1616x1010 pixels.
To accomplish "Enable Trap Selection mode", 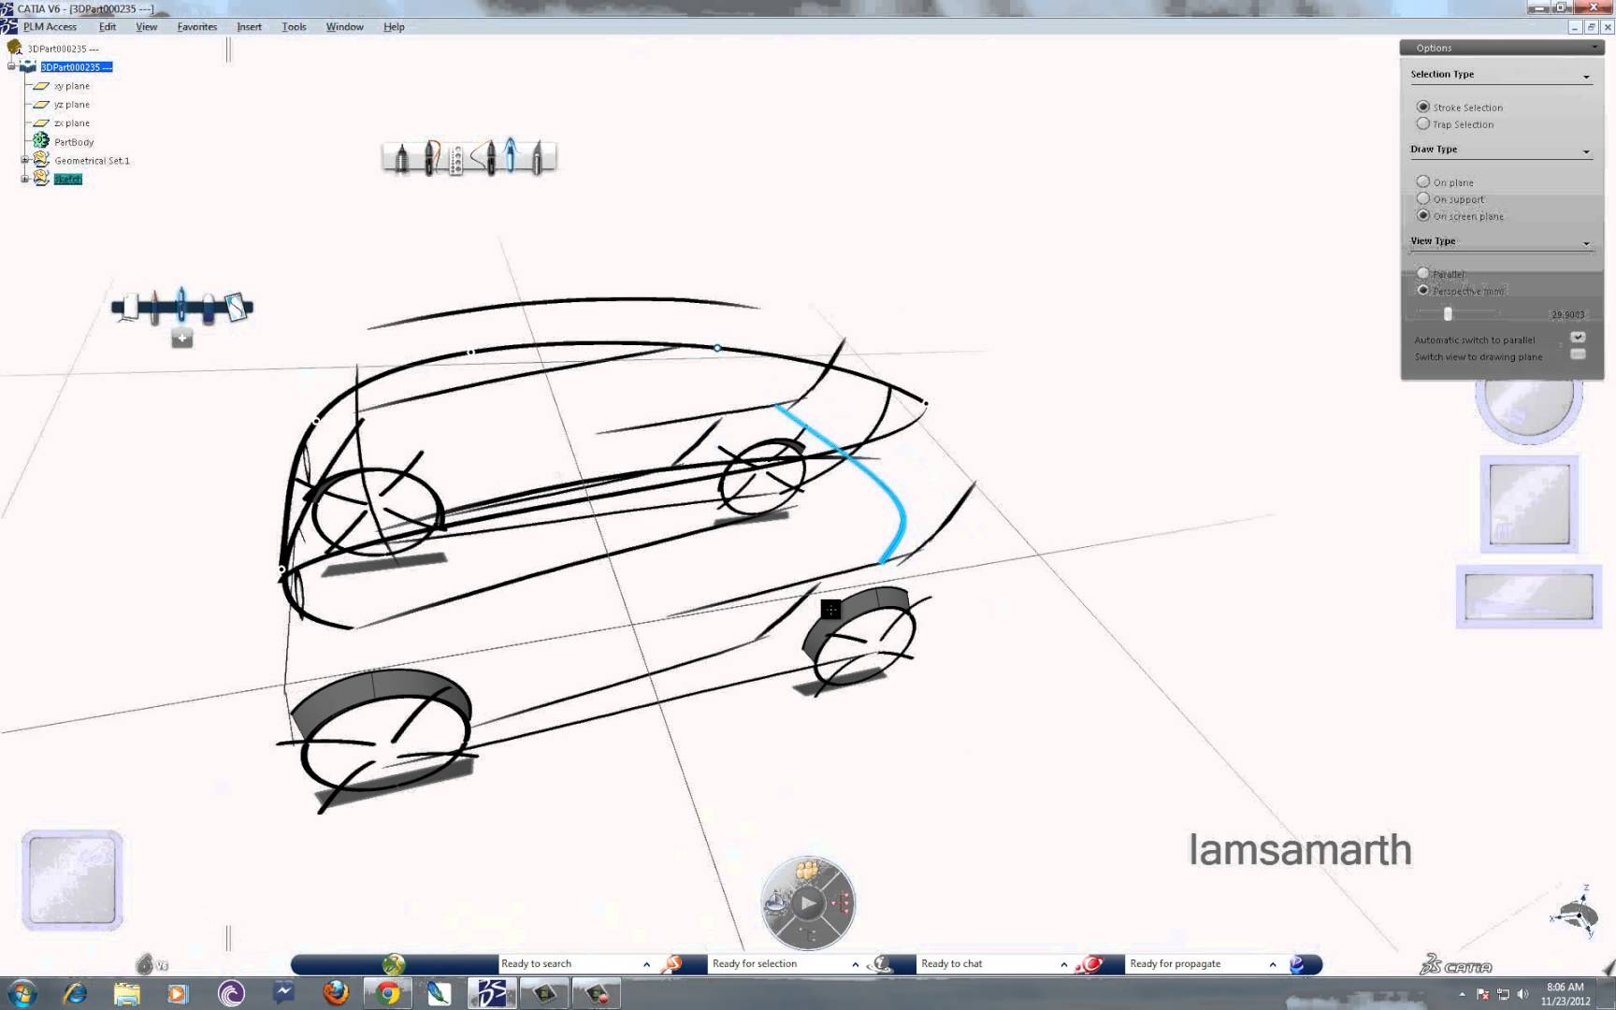I will [x=1423, y=123].
